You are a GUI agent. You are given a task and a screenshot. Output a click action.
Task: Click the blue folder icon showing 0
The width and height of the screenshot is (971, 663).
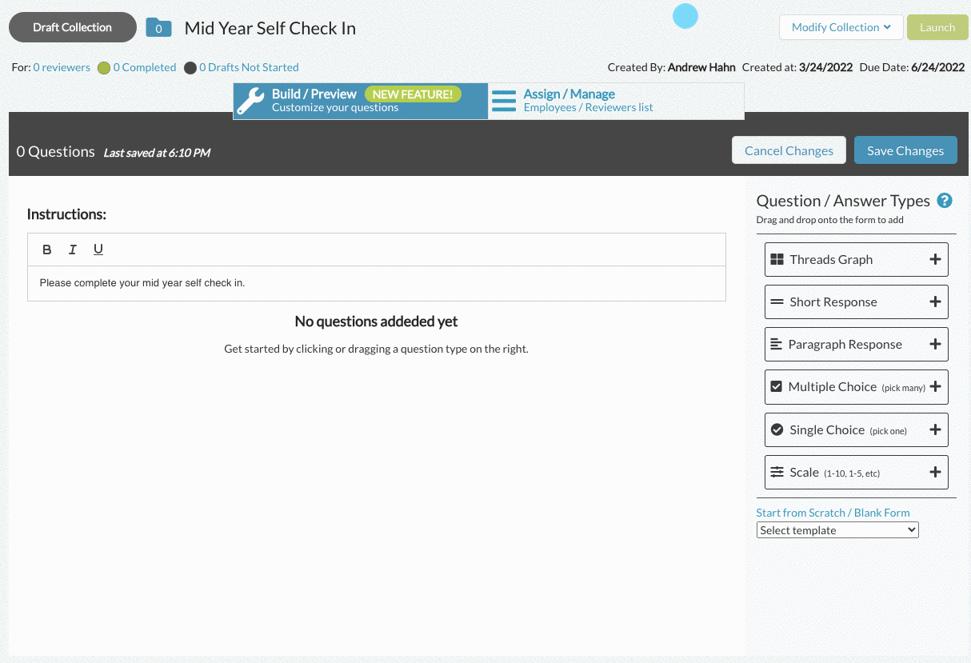coord(158,28)
